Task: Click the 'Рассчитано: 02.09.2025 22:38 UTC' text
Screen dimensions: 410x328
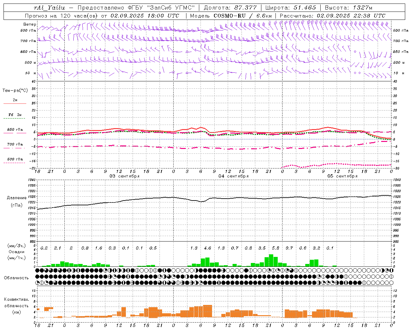Action: (332, 16)
